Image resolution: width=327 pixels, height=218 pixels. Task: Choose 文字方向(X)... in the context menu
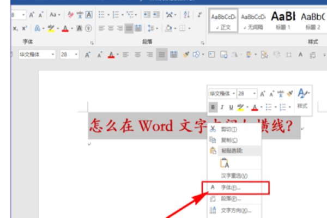point(234,211)
